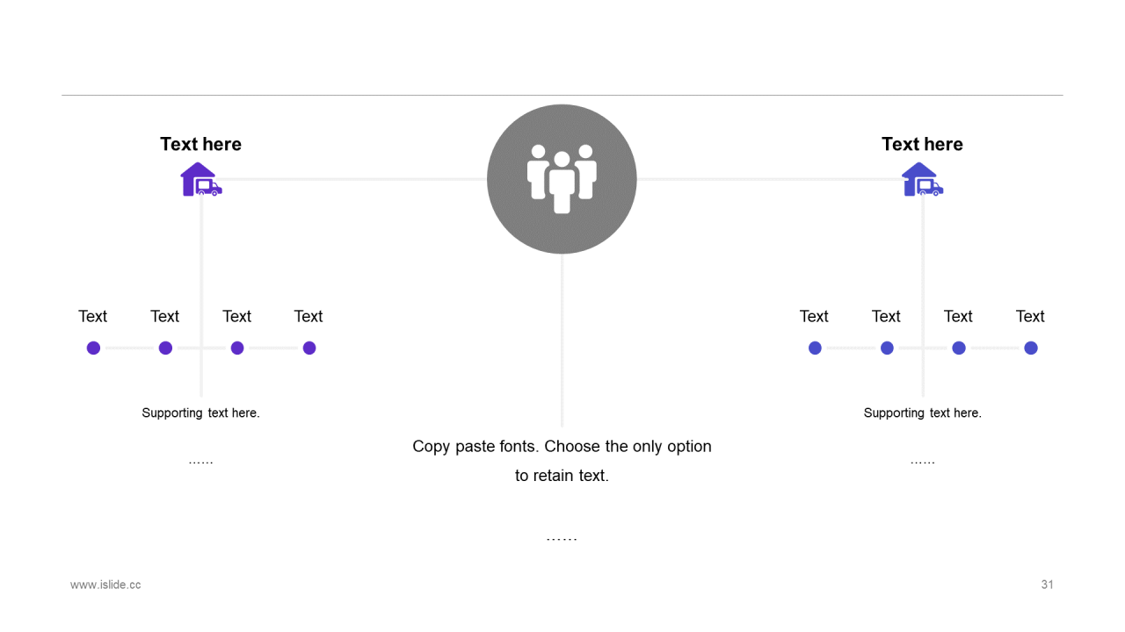Click the right 'Supporting text here.' caption

click(922, 413)
